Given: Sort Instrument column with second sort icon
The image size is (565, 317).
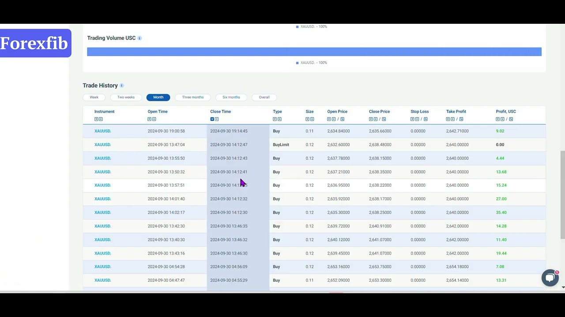Looking at the screenshot, I should coord(101,119).
